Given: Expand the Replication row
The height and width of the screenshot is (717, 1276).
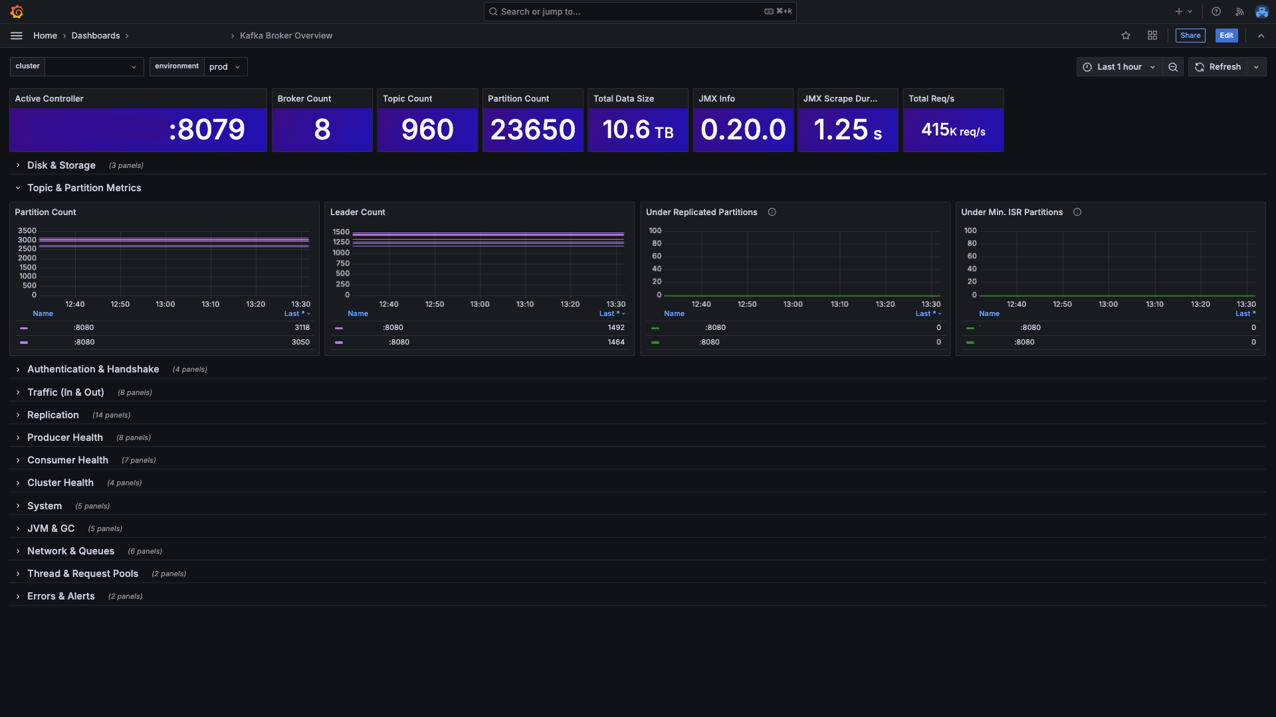Looking at the screenshot, I should pyautogui.click(x=53, y=415).
